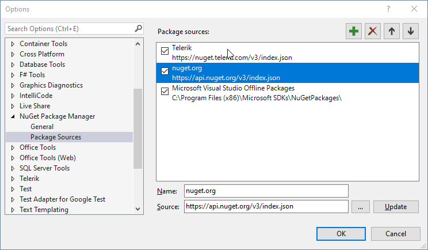Expand Test Adapter for Google Test node
This screenshot has width=428, height=250.
(13, 199)
